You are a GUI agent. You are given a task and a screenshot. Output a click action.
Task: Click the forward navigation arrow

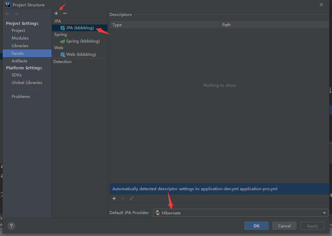16,14
